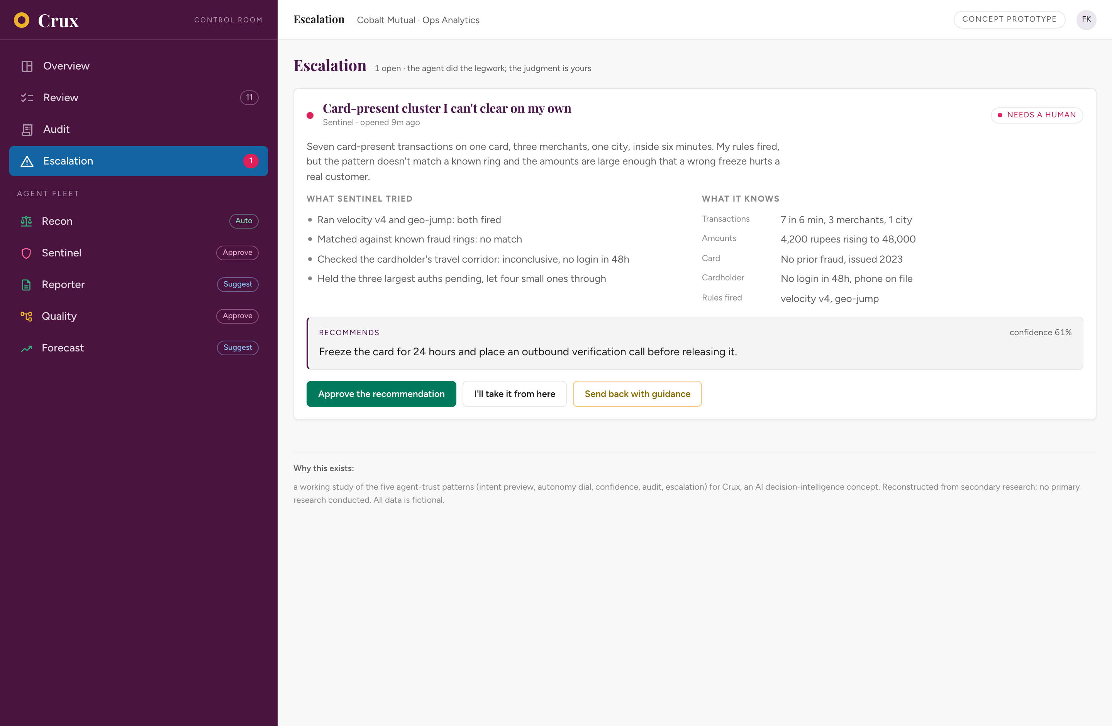Open the Review count badge showing 11

point(249,98)
